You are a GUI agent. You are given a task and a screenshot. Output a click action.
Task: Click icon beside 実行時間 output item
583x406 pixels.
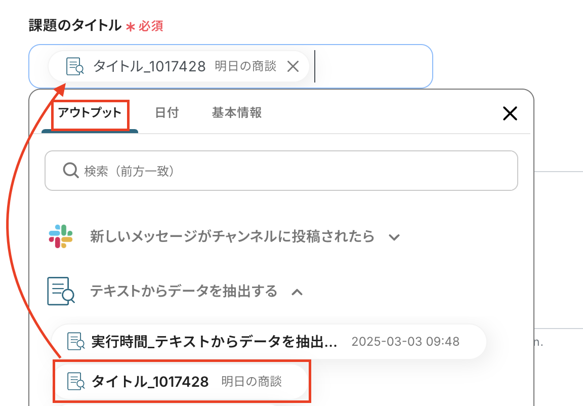click(75, 342)
